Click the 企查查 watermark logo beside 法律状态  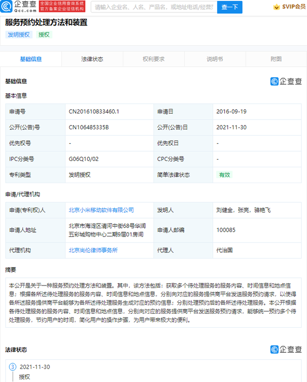click(286, 349)
